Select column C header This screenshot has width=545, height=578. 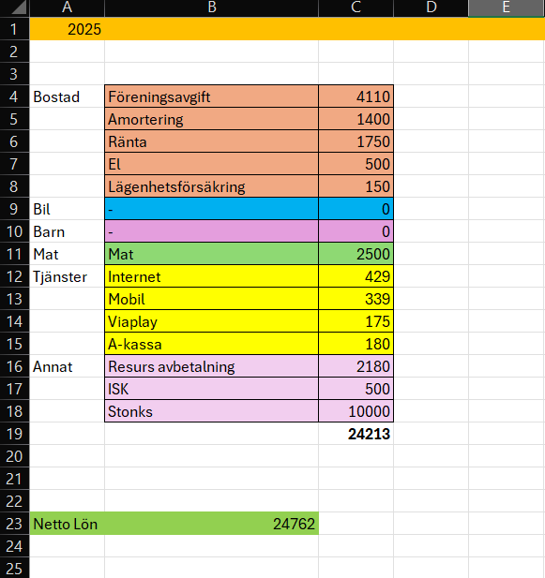356,8
